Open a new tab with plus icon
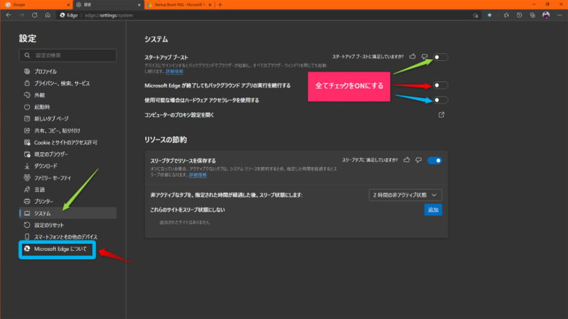Image resolution: width=568 pixels, height=319 pixels. pyautogui.click(x=220, y=5)
